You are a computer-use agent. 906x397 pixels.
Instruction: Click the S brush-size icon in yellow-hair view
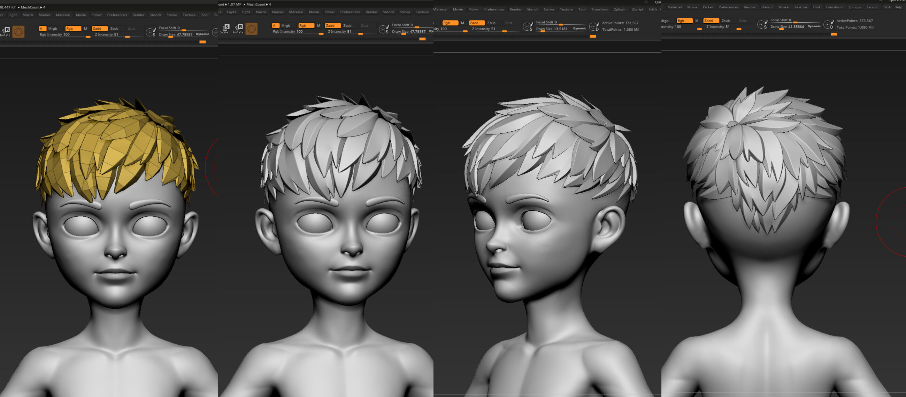click(151, 32)
